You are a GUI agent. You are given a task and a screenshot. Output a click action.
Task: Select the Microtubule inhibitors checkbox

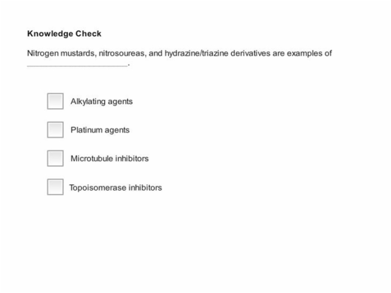click(x=55, y=158)
